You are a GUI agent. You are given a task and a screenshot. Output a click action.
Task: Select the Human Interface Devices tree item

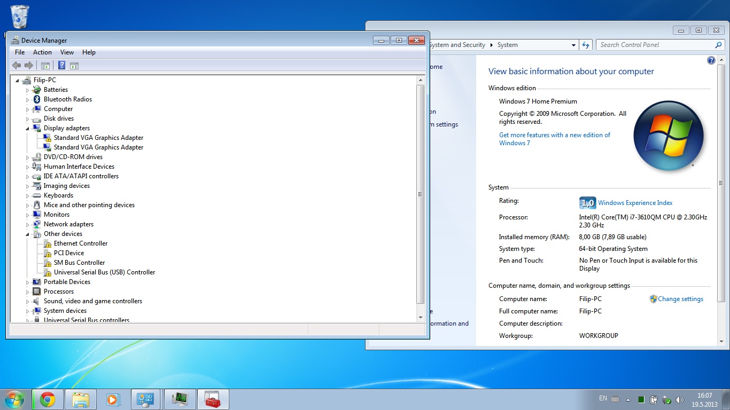79,167
